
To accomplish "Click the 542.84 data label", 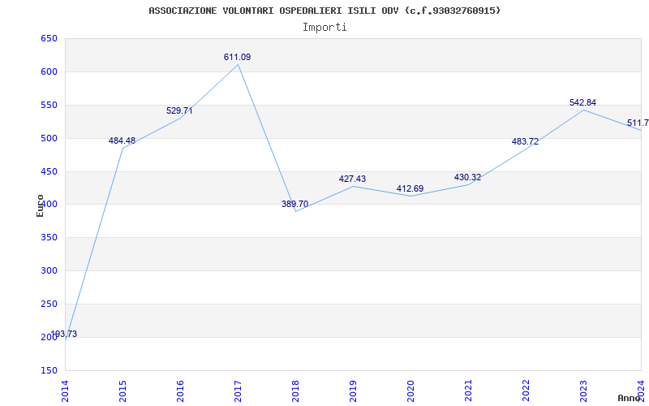I will click(582, 103).
